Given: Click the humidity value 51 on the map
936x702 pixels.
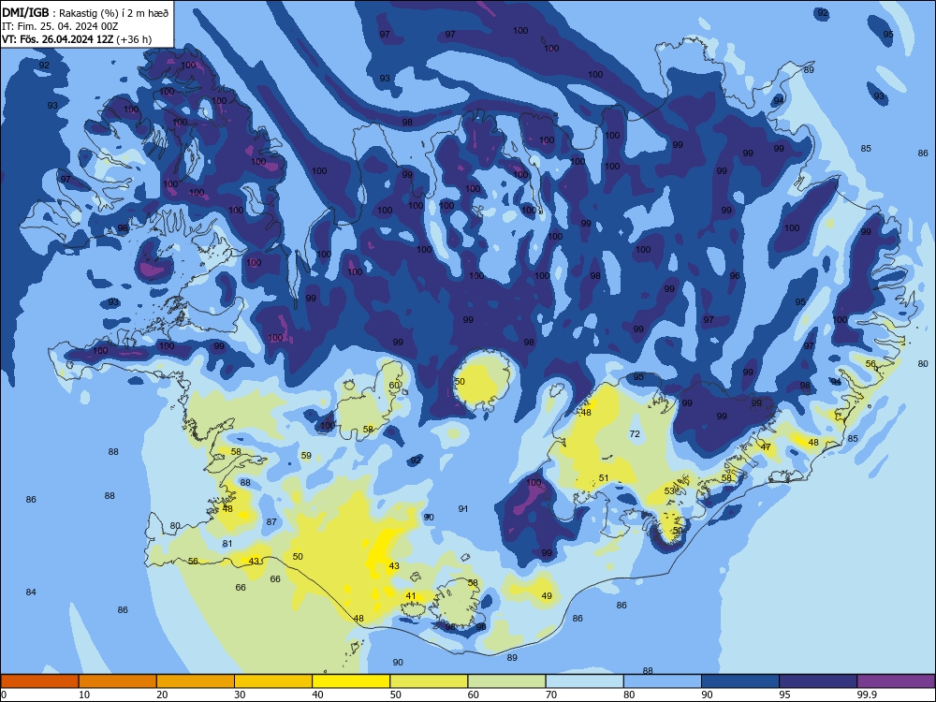Looking at the screenshot, I should pyautogui.click(x=604, y=477).
